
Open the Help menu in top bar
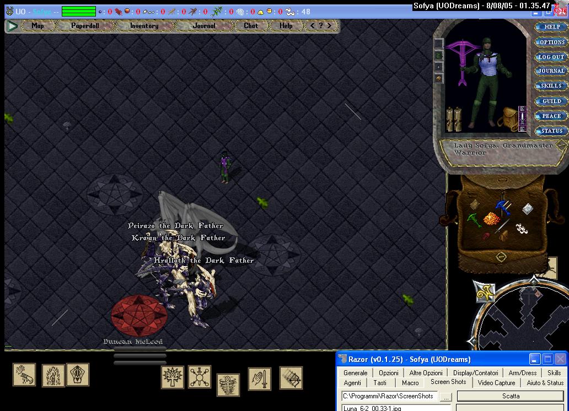click(x=286, y=26)
